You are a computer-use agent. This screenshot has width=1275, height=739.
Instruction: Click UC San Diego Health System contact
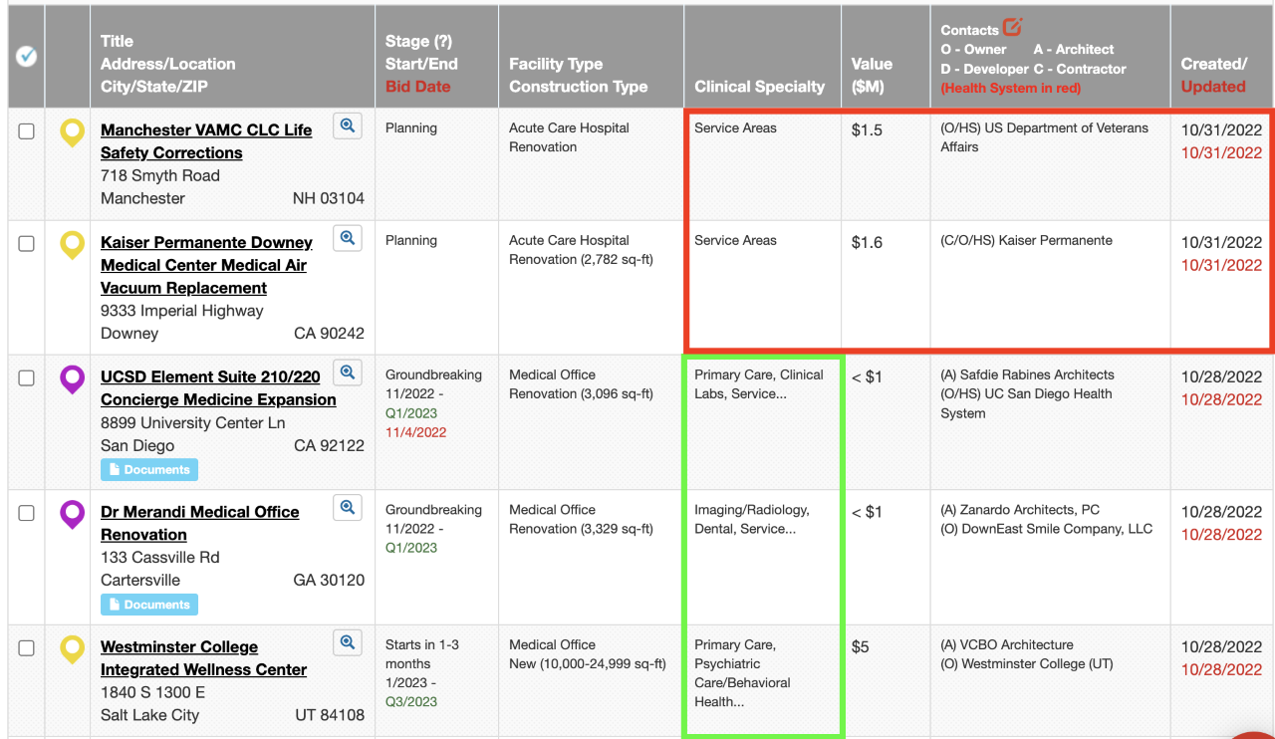point(1026,403)
